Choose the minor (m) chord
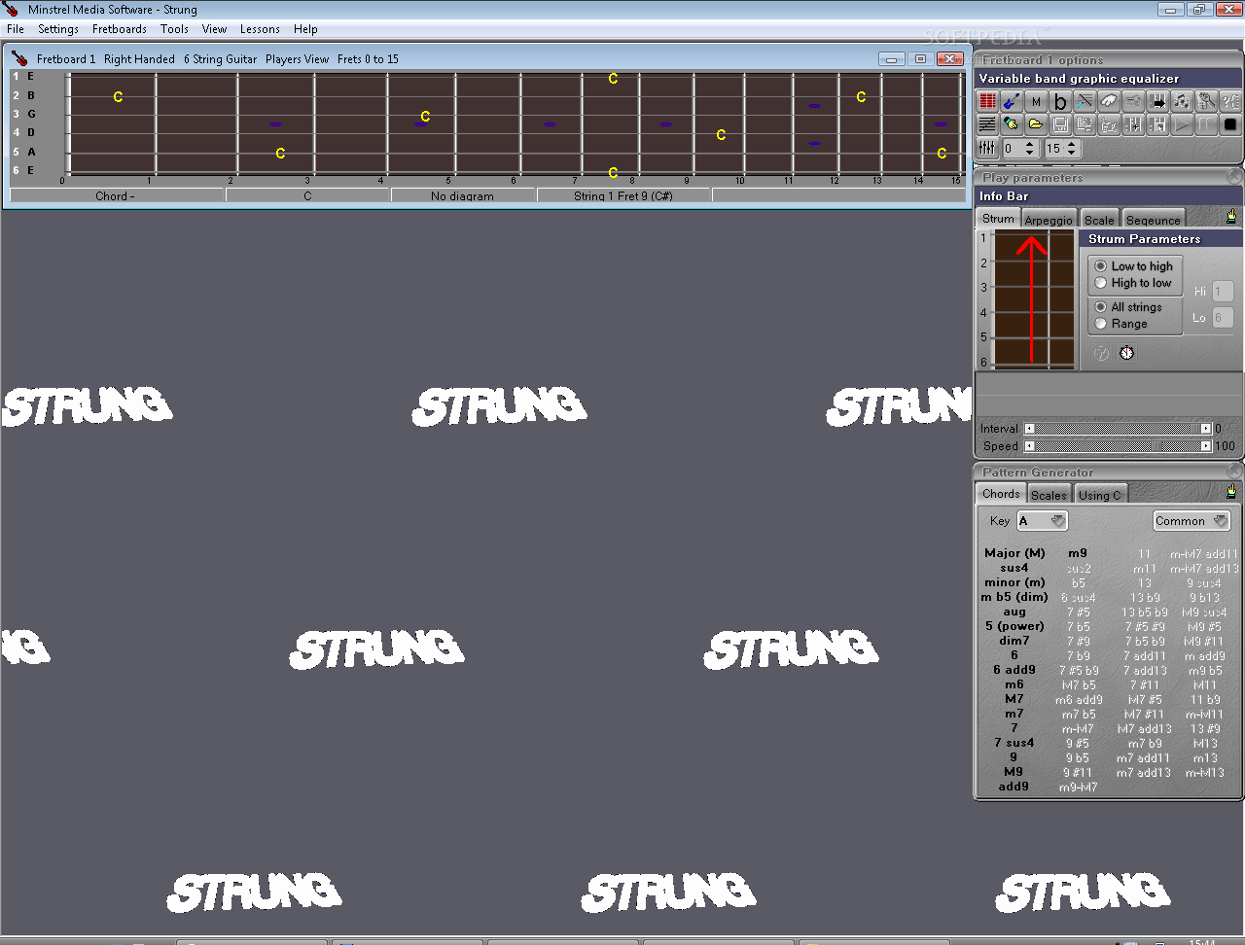The width and height of the screenshot is (1245, 945). pyautogui.click(x=1014, y=582)
